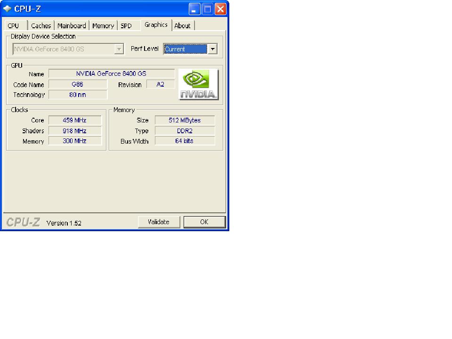Screen dimensions: 452x339
Task: Open the display device selection combo box
Action: click(68, 49)
